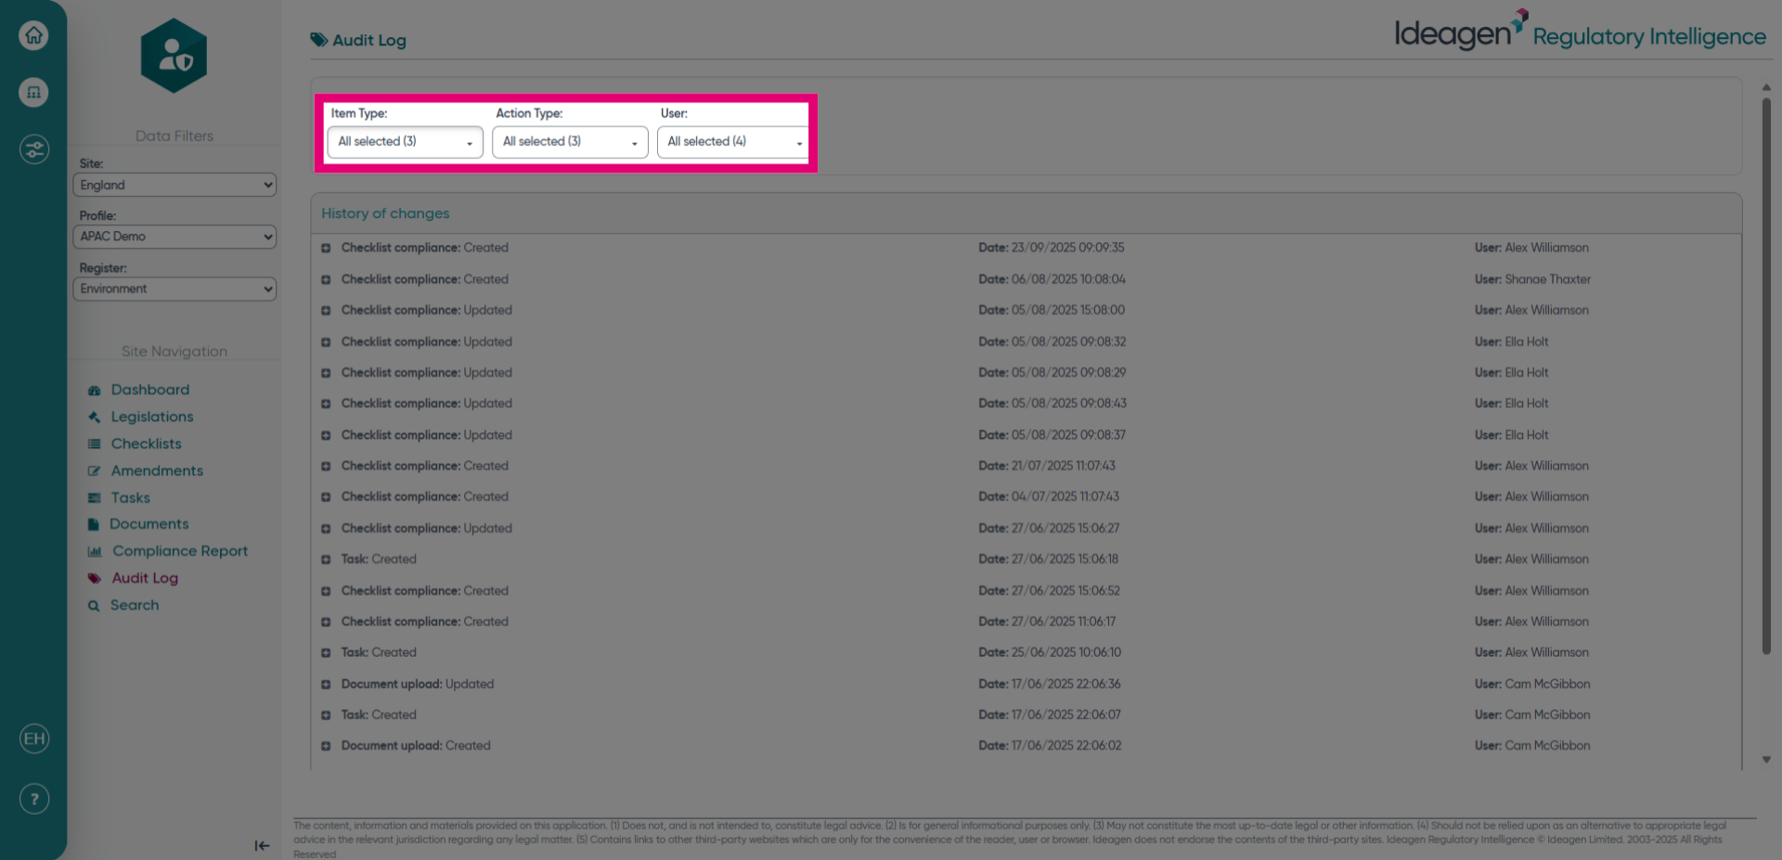Go to Compliance Report page
Screen dimensions: 1782x860
click(x=180, y=550)
